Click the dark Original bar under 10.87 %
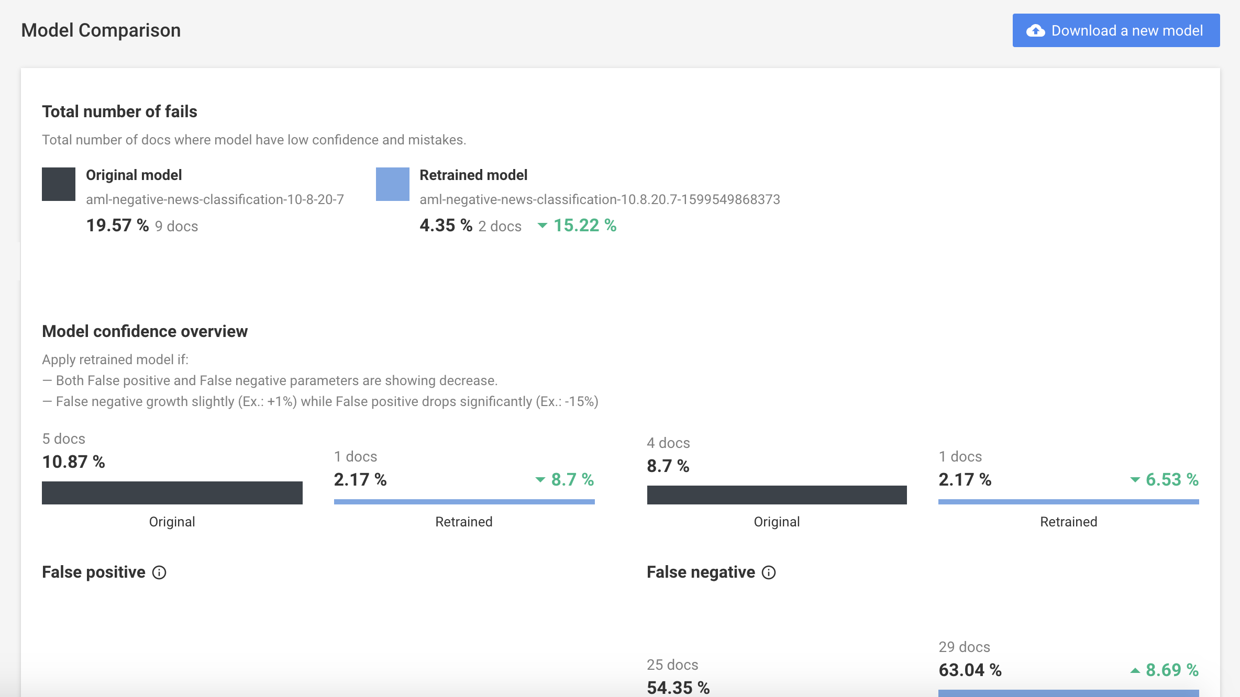 point(172,493)
